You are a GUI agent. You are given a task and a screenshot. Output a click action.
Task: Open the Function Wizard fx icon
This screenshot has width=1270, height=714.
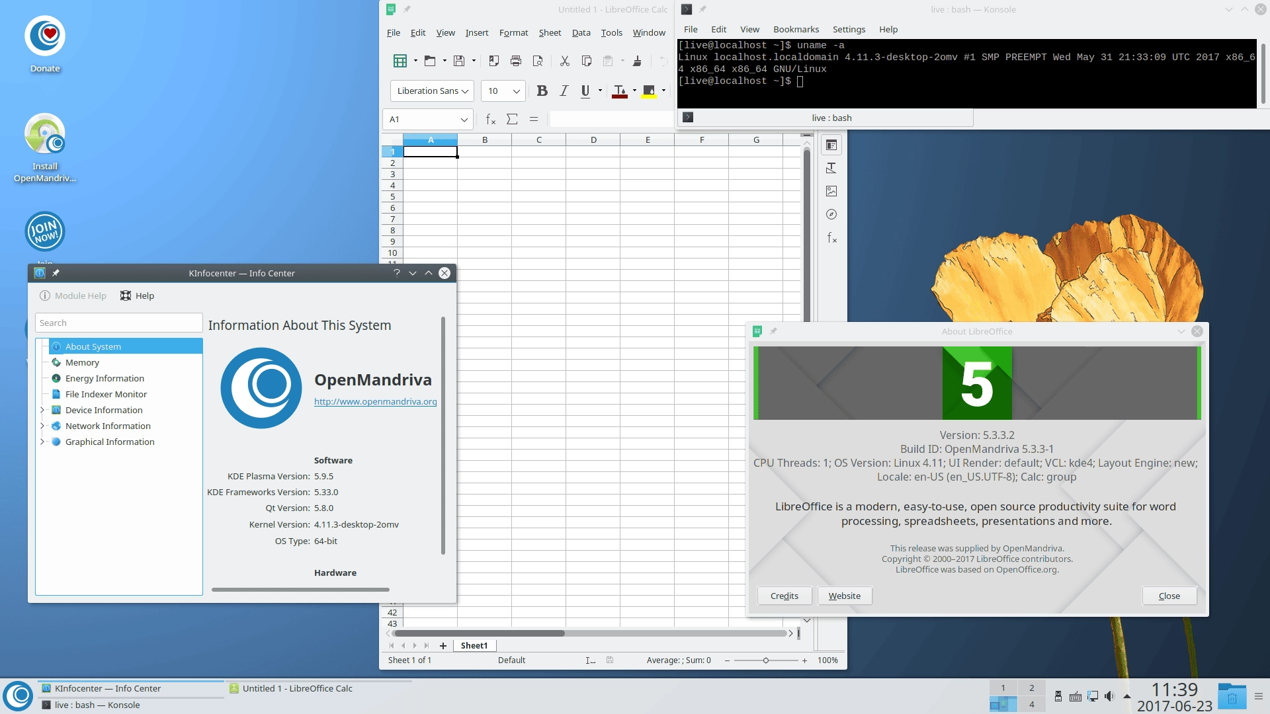pos(490,119)
